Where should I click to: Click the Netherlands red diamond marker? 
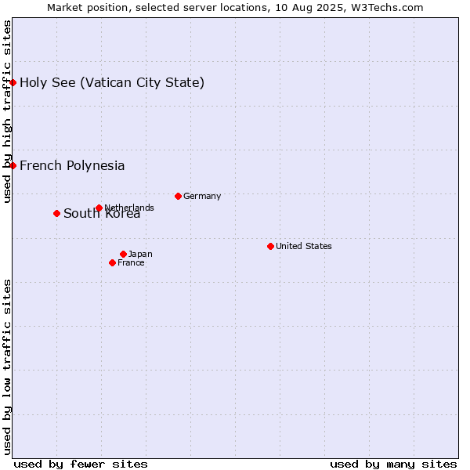click(99, 208)
